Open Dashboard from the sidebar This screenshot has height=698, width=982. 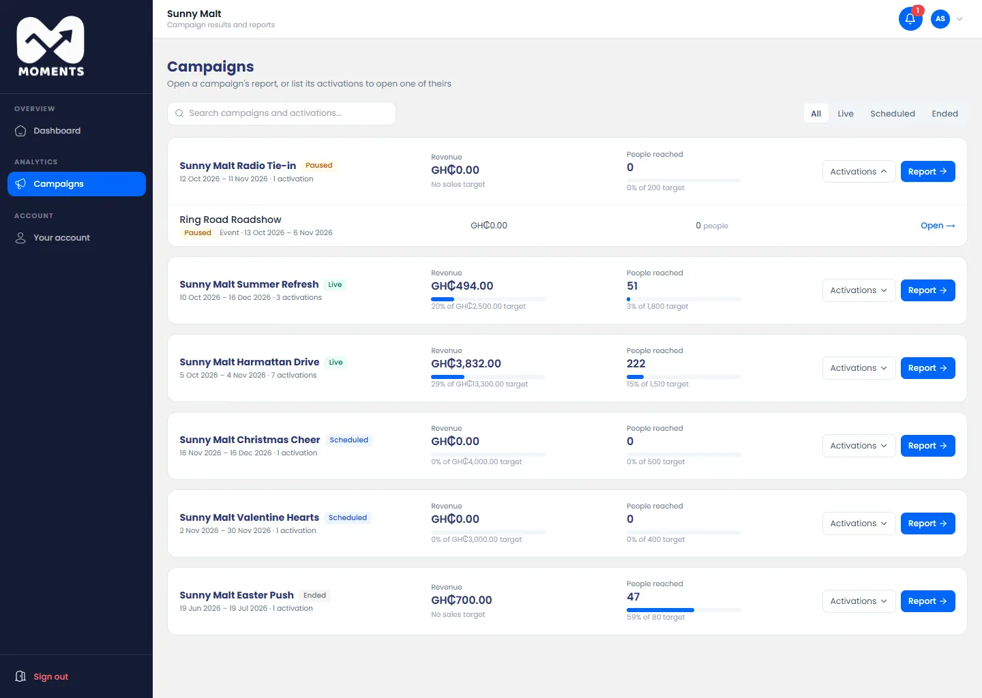point(76,131)
